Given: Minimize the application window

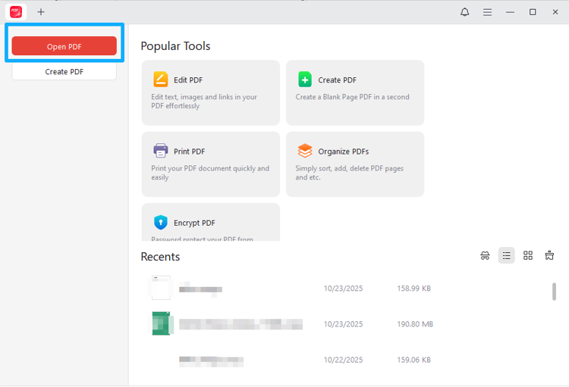Looking at the screenshot, I should pyautogui.click(x=511, y=12).
